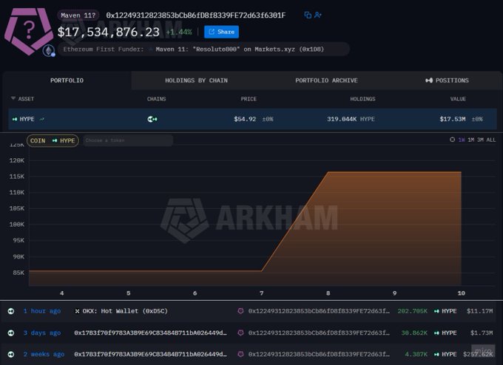Viewport: 503px width, 365px height.
Task: Open the POSITIONS tab
Action: point(447,81)
